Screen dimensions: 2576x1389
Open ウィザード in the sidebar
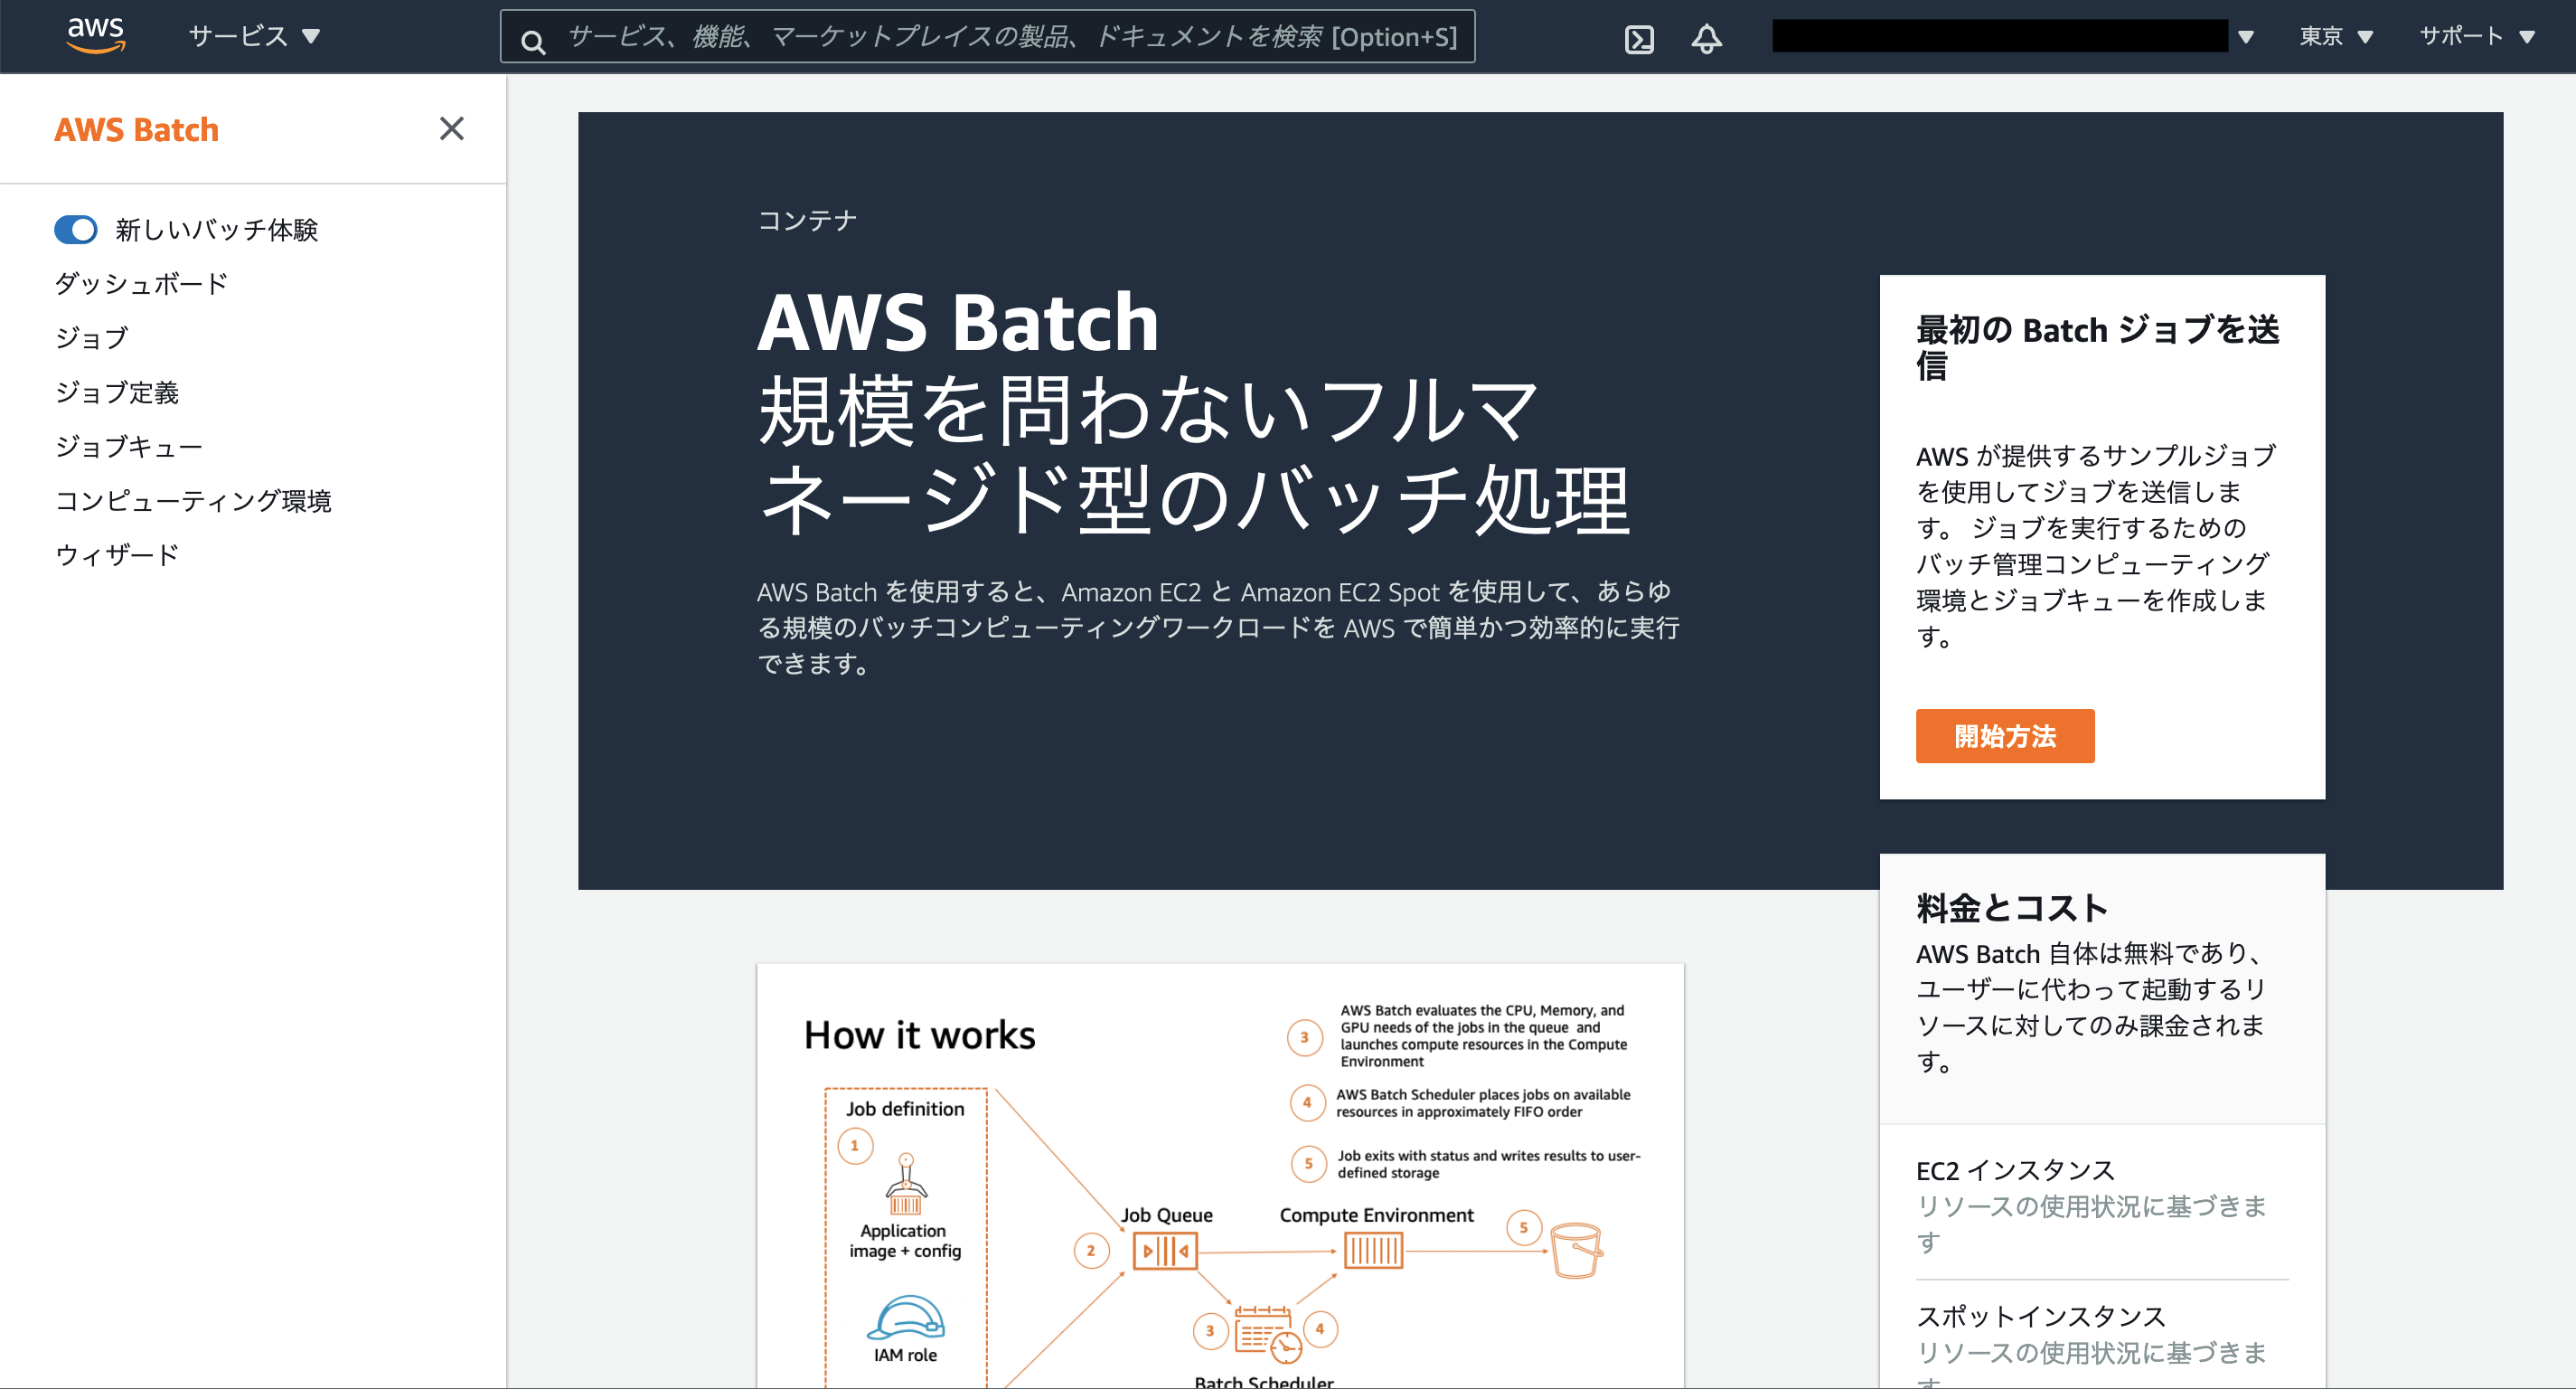coord(117,553)
